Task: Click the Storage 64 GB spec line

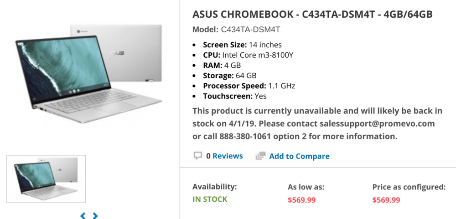Action: tap(230, 76)
